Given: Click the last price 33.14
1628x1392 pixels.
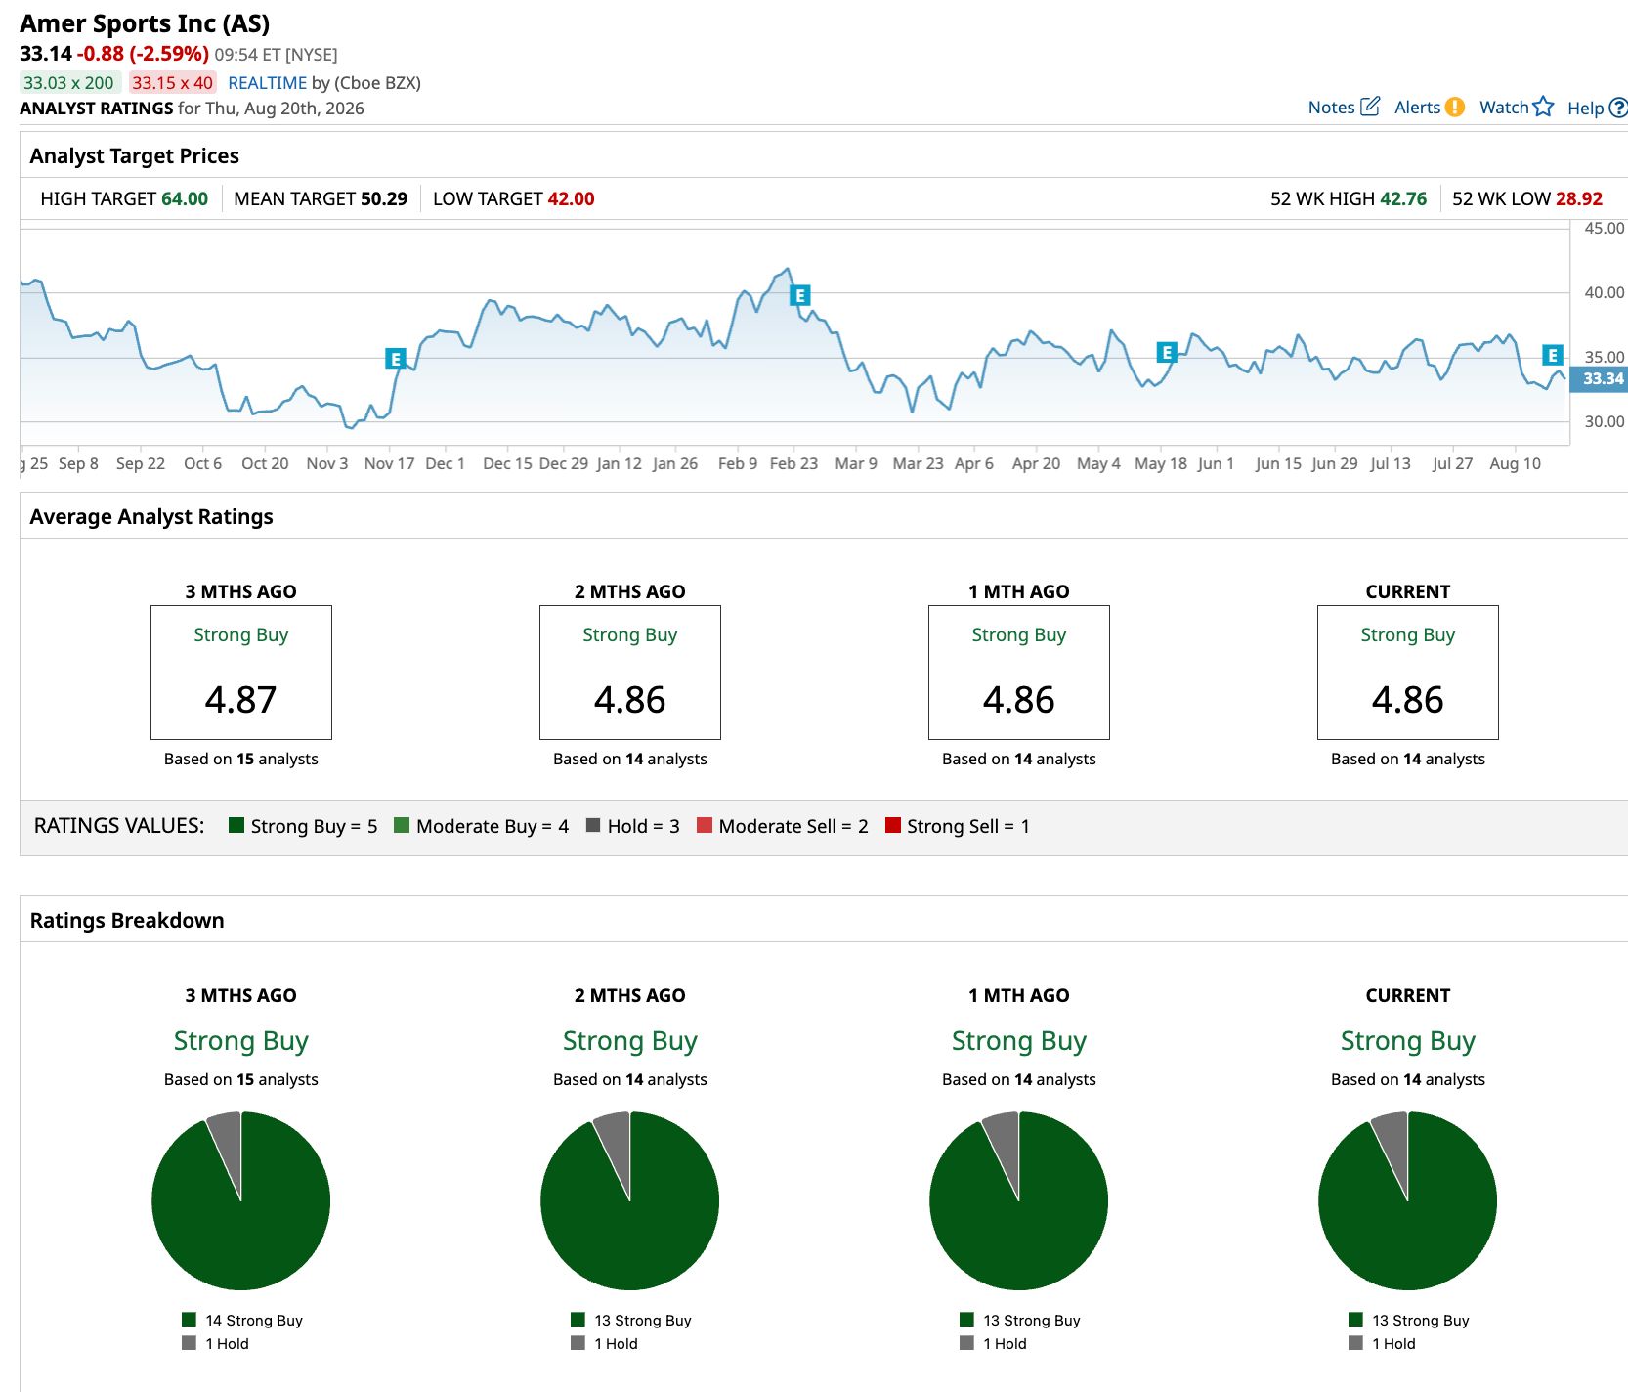Looking at the screenshot, I should click(46, 53).
